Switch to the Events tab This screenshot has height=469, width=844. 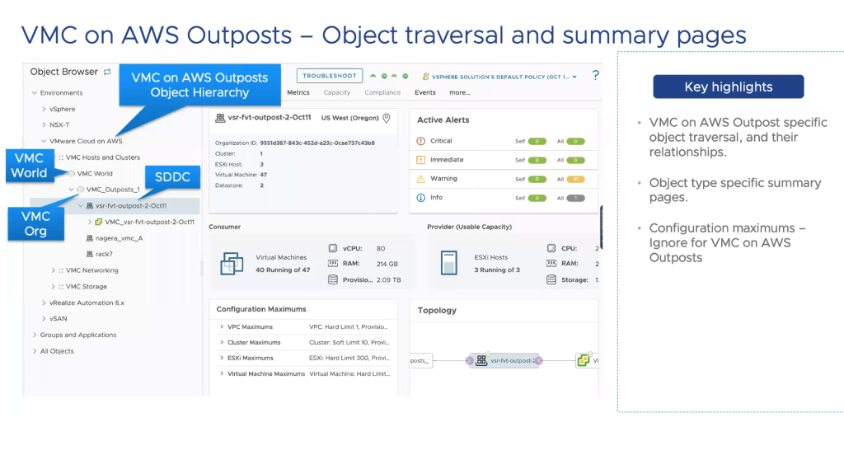point(424,92)
